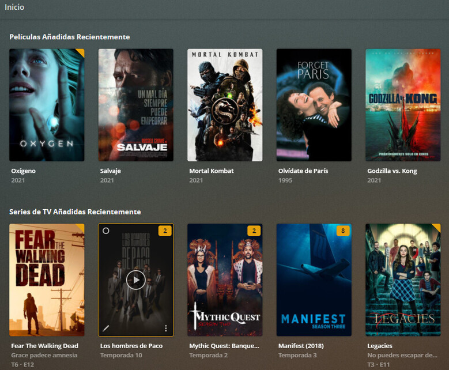Open more options on Los hombres de Paco poster
The height and width of the screenshot is (370, 449).
(166, 328)
